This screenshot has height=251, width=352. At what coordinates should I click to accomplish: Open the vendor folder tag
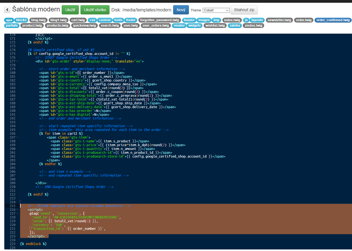(x=179, y=26)
